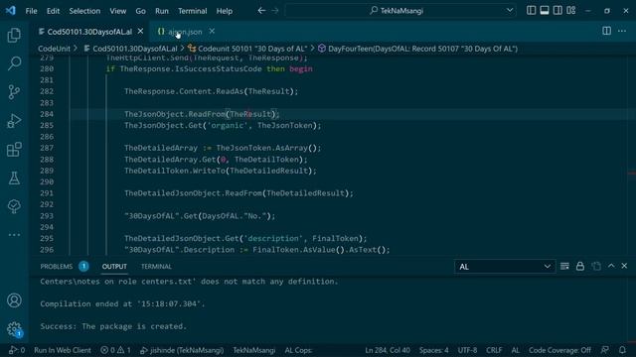636x357 pixels.
Task: Open notifications bell in status bar
Action: [x=622, y=350]
